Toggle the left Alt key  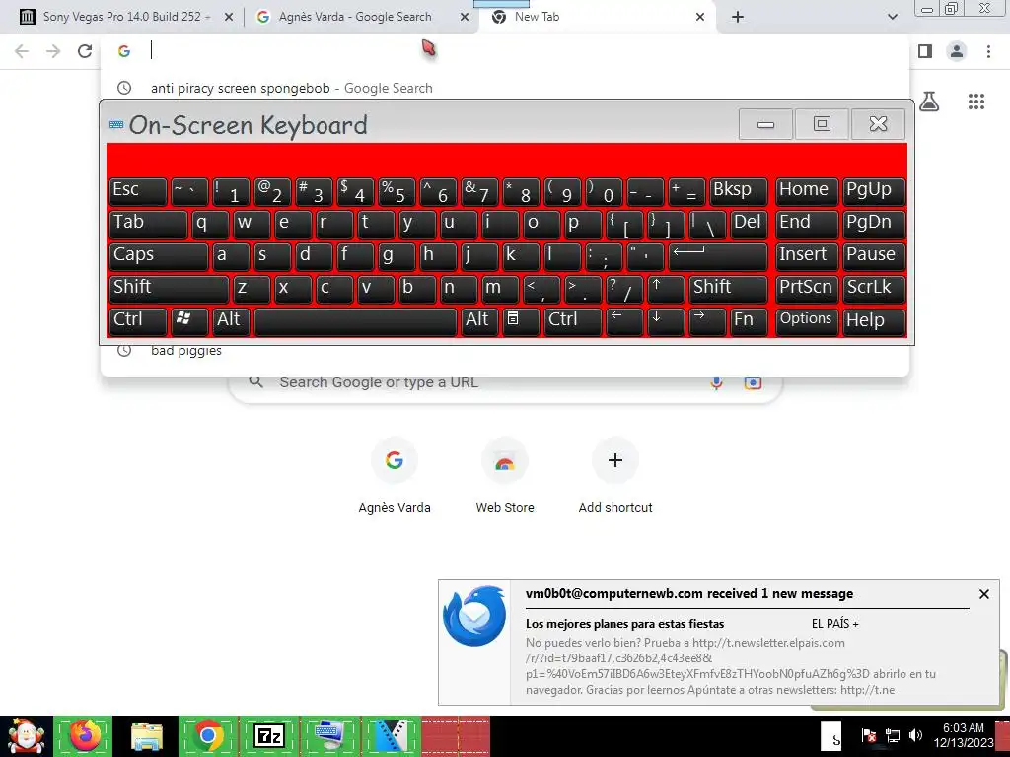pos(231,322)
